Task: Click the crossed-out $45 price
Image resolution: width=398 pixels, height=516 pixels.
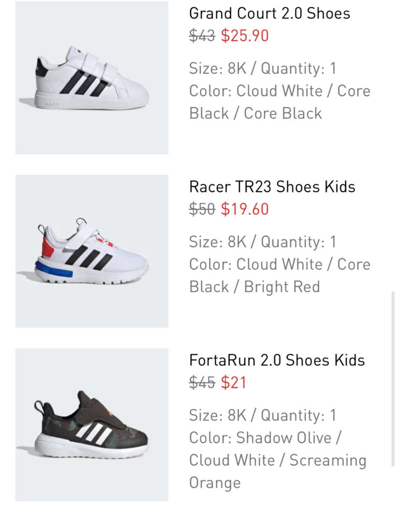Action: [x=203, y=383]
